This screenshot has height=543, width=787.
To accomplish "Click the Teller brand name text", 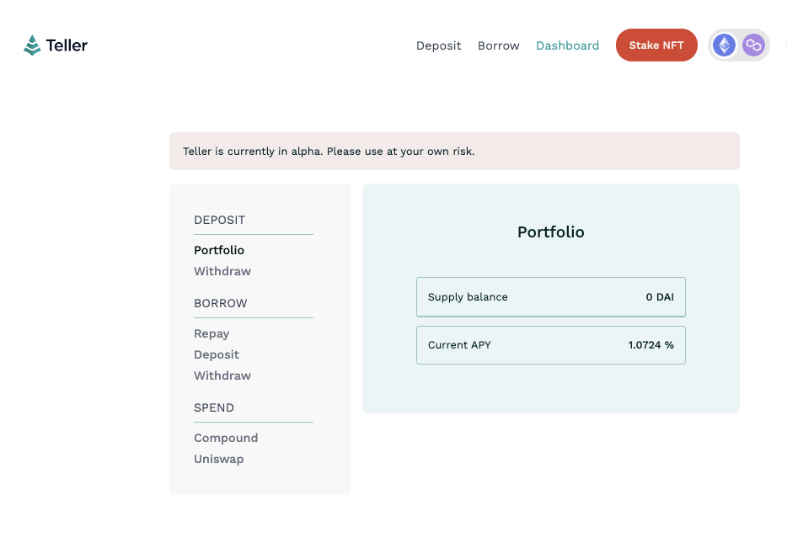I will (x=67, y=45).
